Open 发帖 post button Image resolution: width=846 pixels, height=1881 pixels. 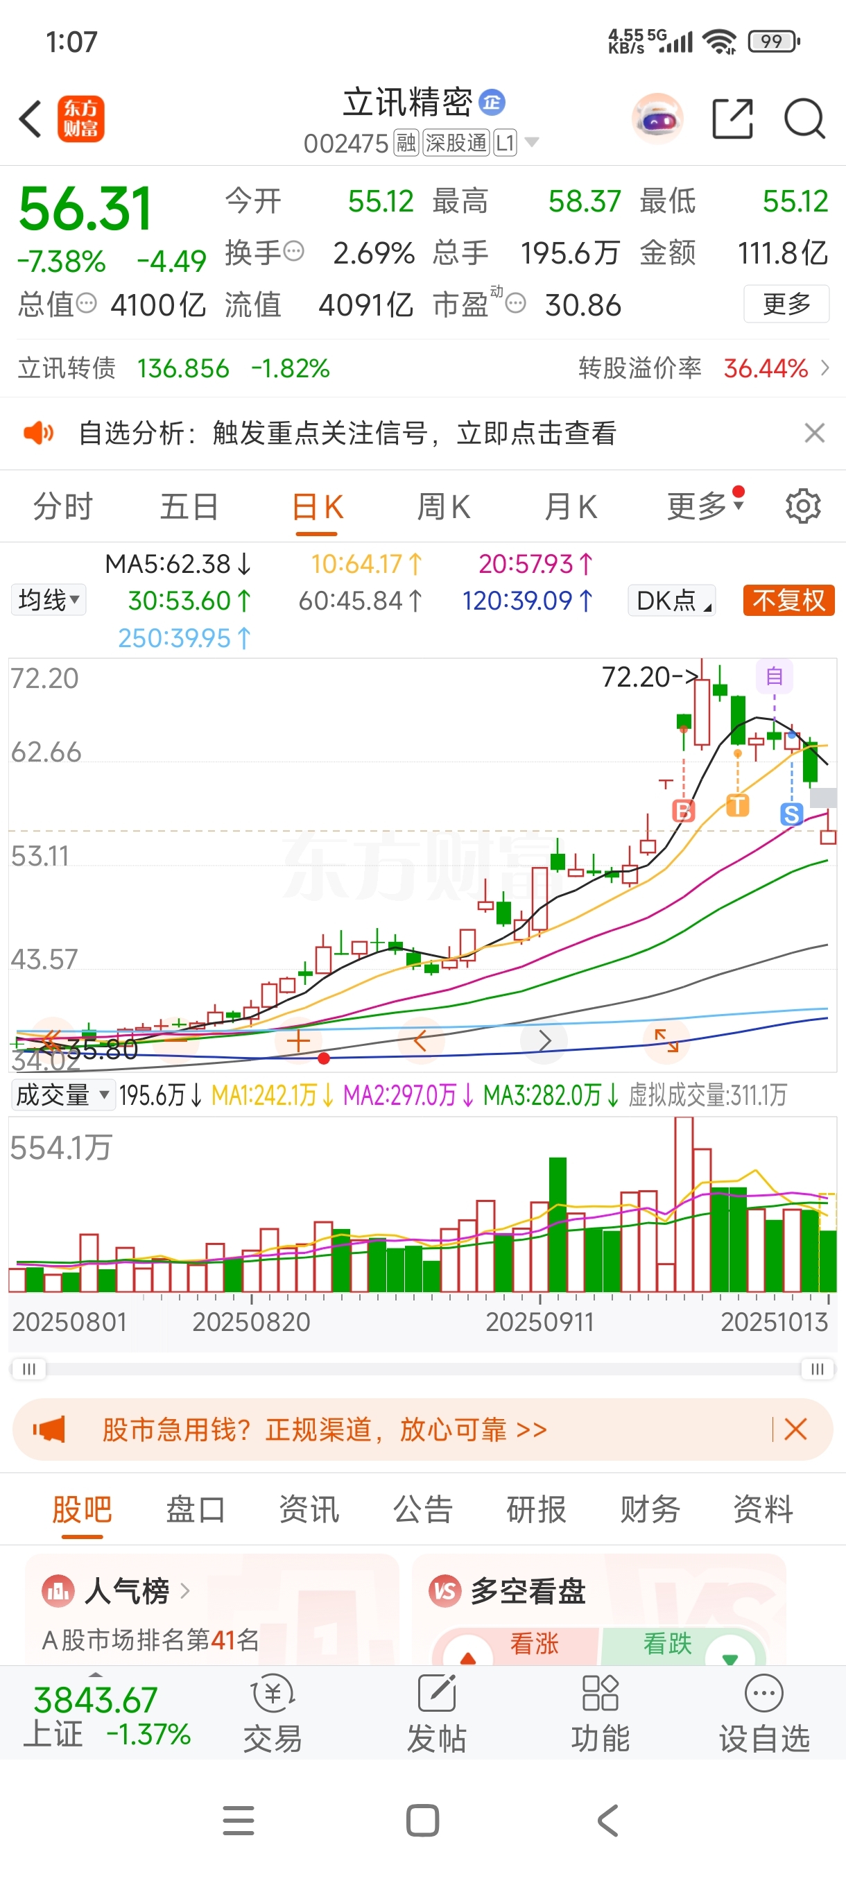coord(436,1713)
